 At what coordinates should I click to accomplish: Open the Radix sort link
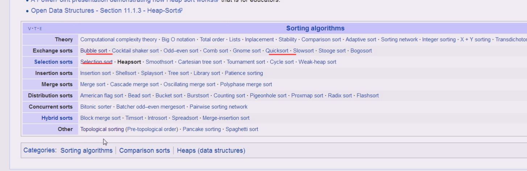click(x=340, y=95)
